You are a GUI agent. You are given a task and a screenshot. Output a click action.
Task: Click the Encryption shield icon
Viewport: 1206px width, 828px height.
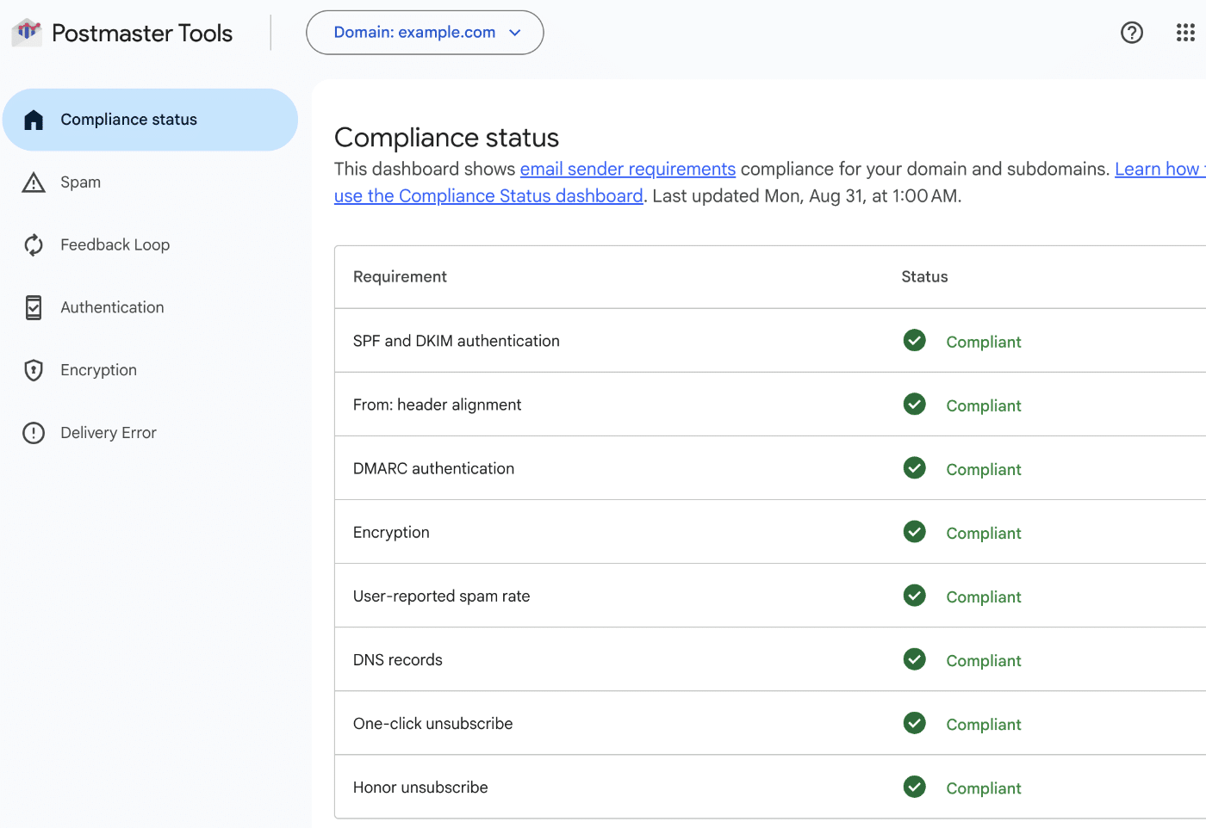tap(34, 370)
